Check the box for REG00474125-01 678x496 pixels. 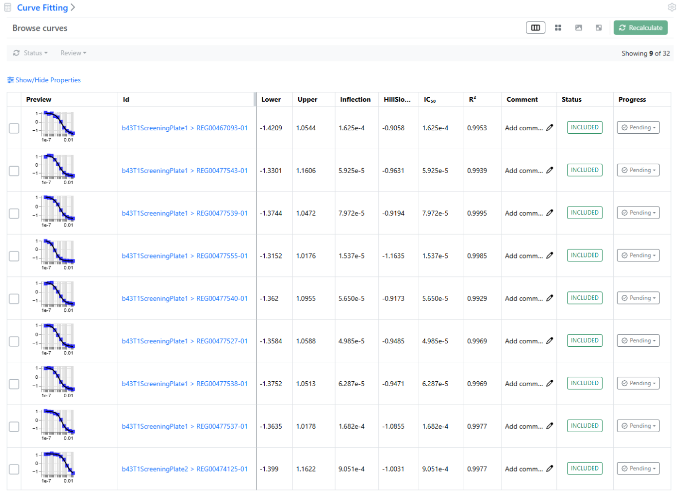(14, 470)
